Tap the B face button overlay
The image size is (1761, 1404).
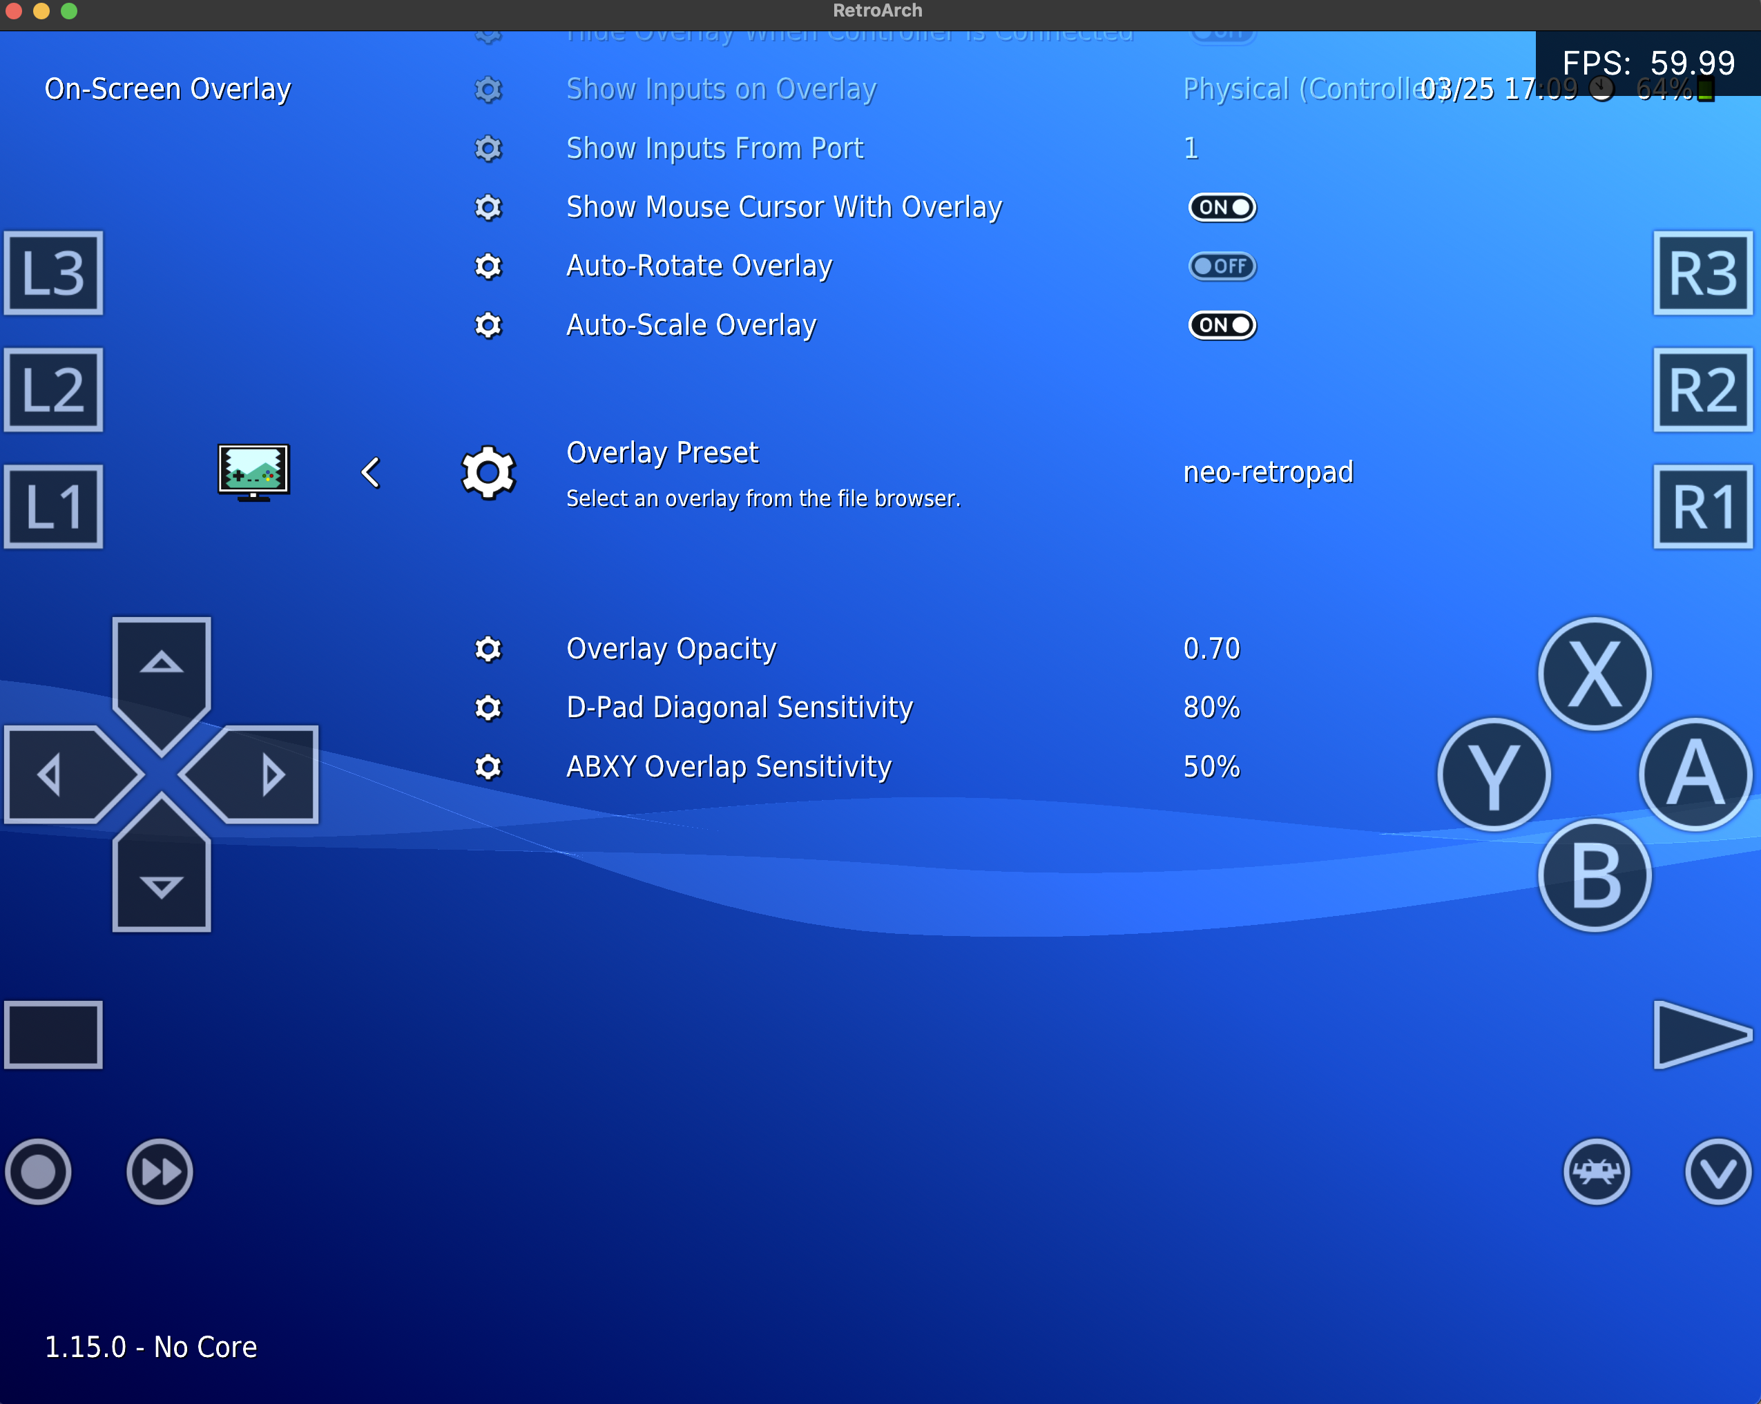point(1594,875)
